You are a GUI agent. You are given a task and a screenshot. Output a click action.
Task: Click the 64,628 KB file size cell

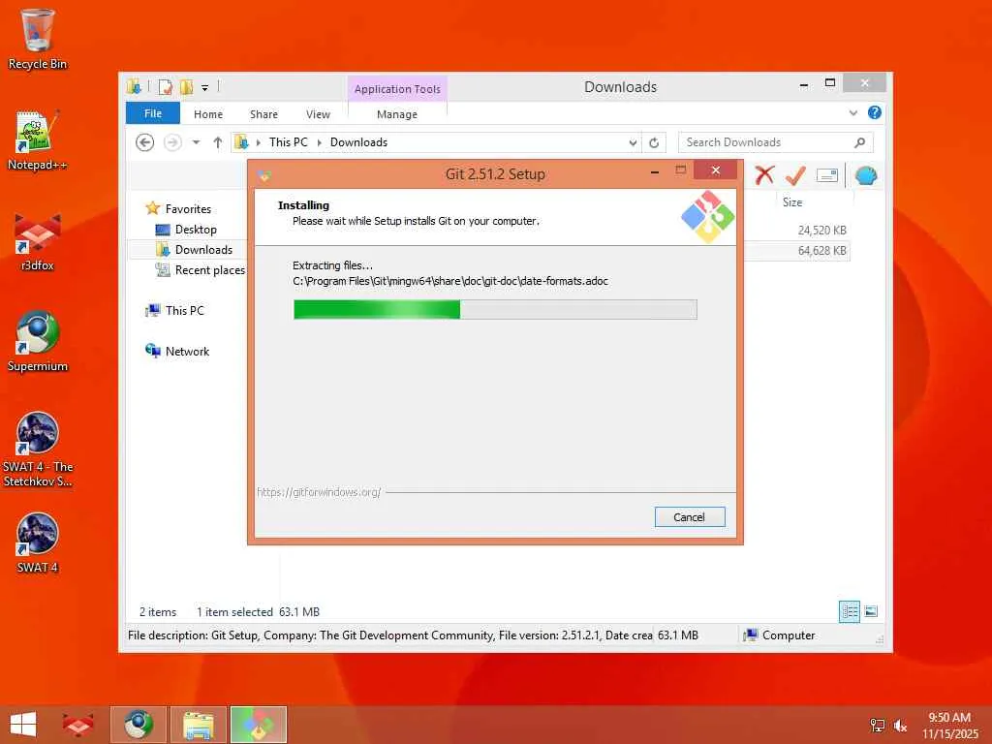click(821, 251)
